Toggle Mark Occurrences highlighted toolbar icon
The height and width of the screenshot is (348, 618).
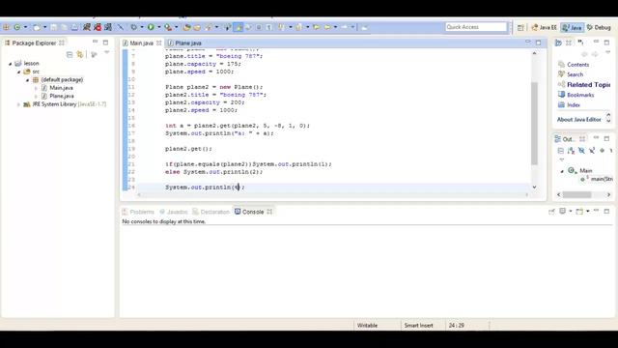click(239, 27)
